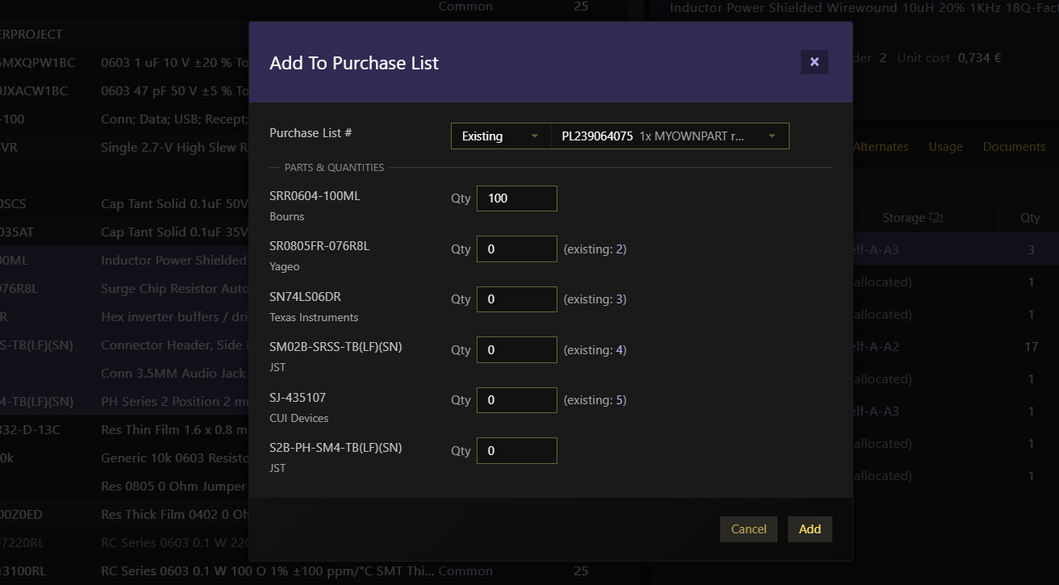This screenshot has width=1059, height=585.
Task: Click the Add button
Action: 810,529
